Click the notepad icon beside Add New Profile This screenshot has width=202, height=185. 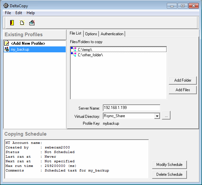(7, 43)
